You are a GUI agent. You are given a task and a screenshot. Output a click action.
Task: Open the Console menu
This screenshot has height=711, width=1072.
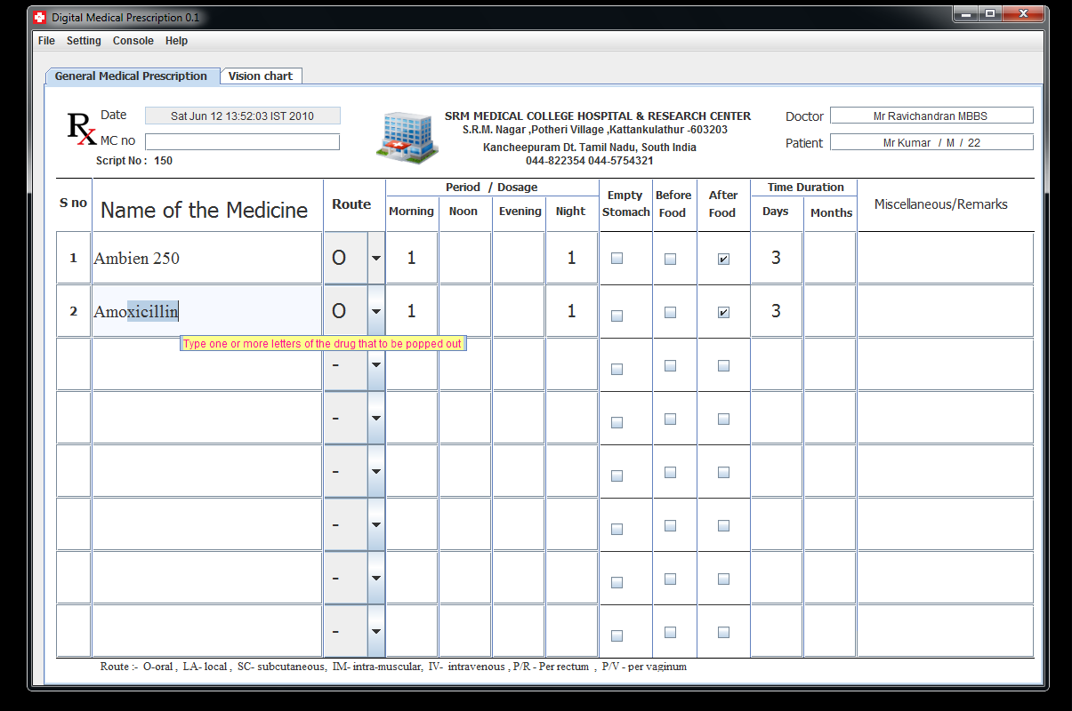[x=133, y=40]
